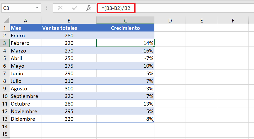Select the cell containing 'Junio'
The height and width of the screenshot is (139, 254).
pos(25,73)
